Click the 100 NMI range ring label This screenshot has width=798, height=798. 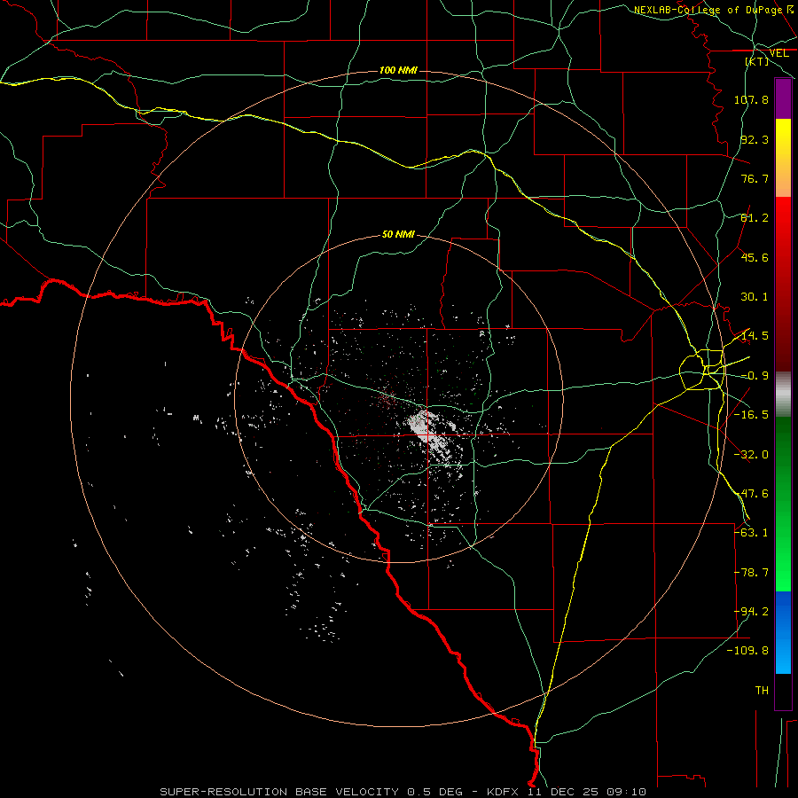coord(398,70)
